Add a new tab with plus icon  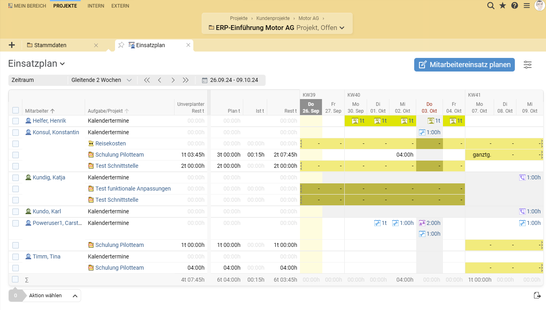point(12,45)
